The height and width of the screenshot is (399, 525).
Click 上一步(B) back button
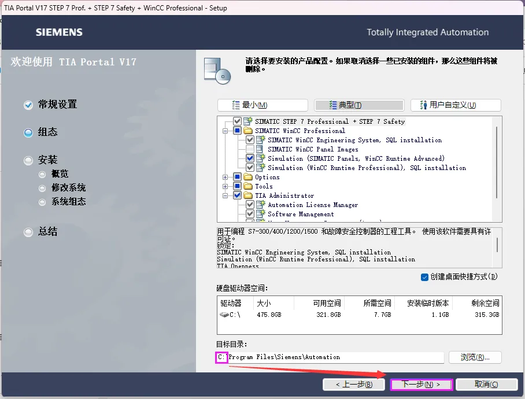click(354, 385)
